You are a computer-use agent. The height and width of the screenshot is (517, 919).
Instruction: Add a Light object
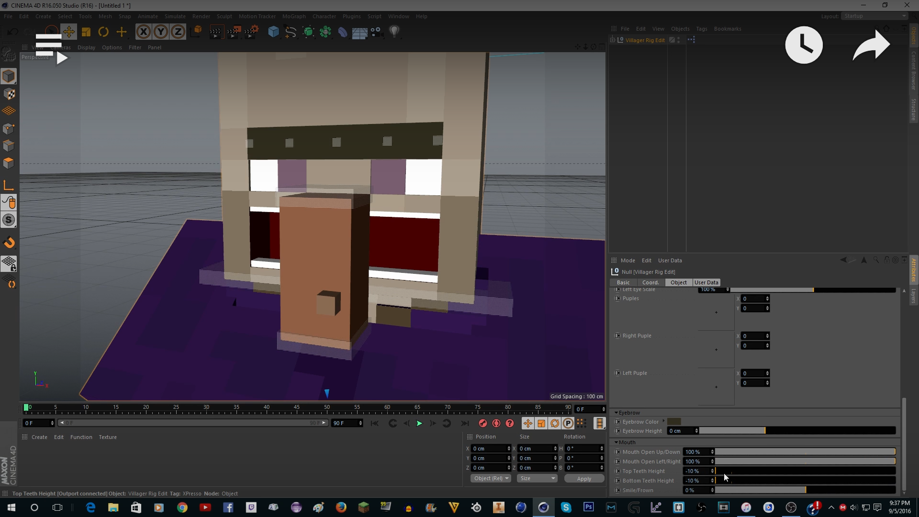pyautogui.click(x=394, y=32)
